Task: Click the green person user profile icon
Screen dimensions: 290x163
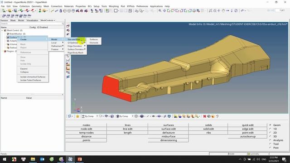Action: coord(40,11)
